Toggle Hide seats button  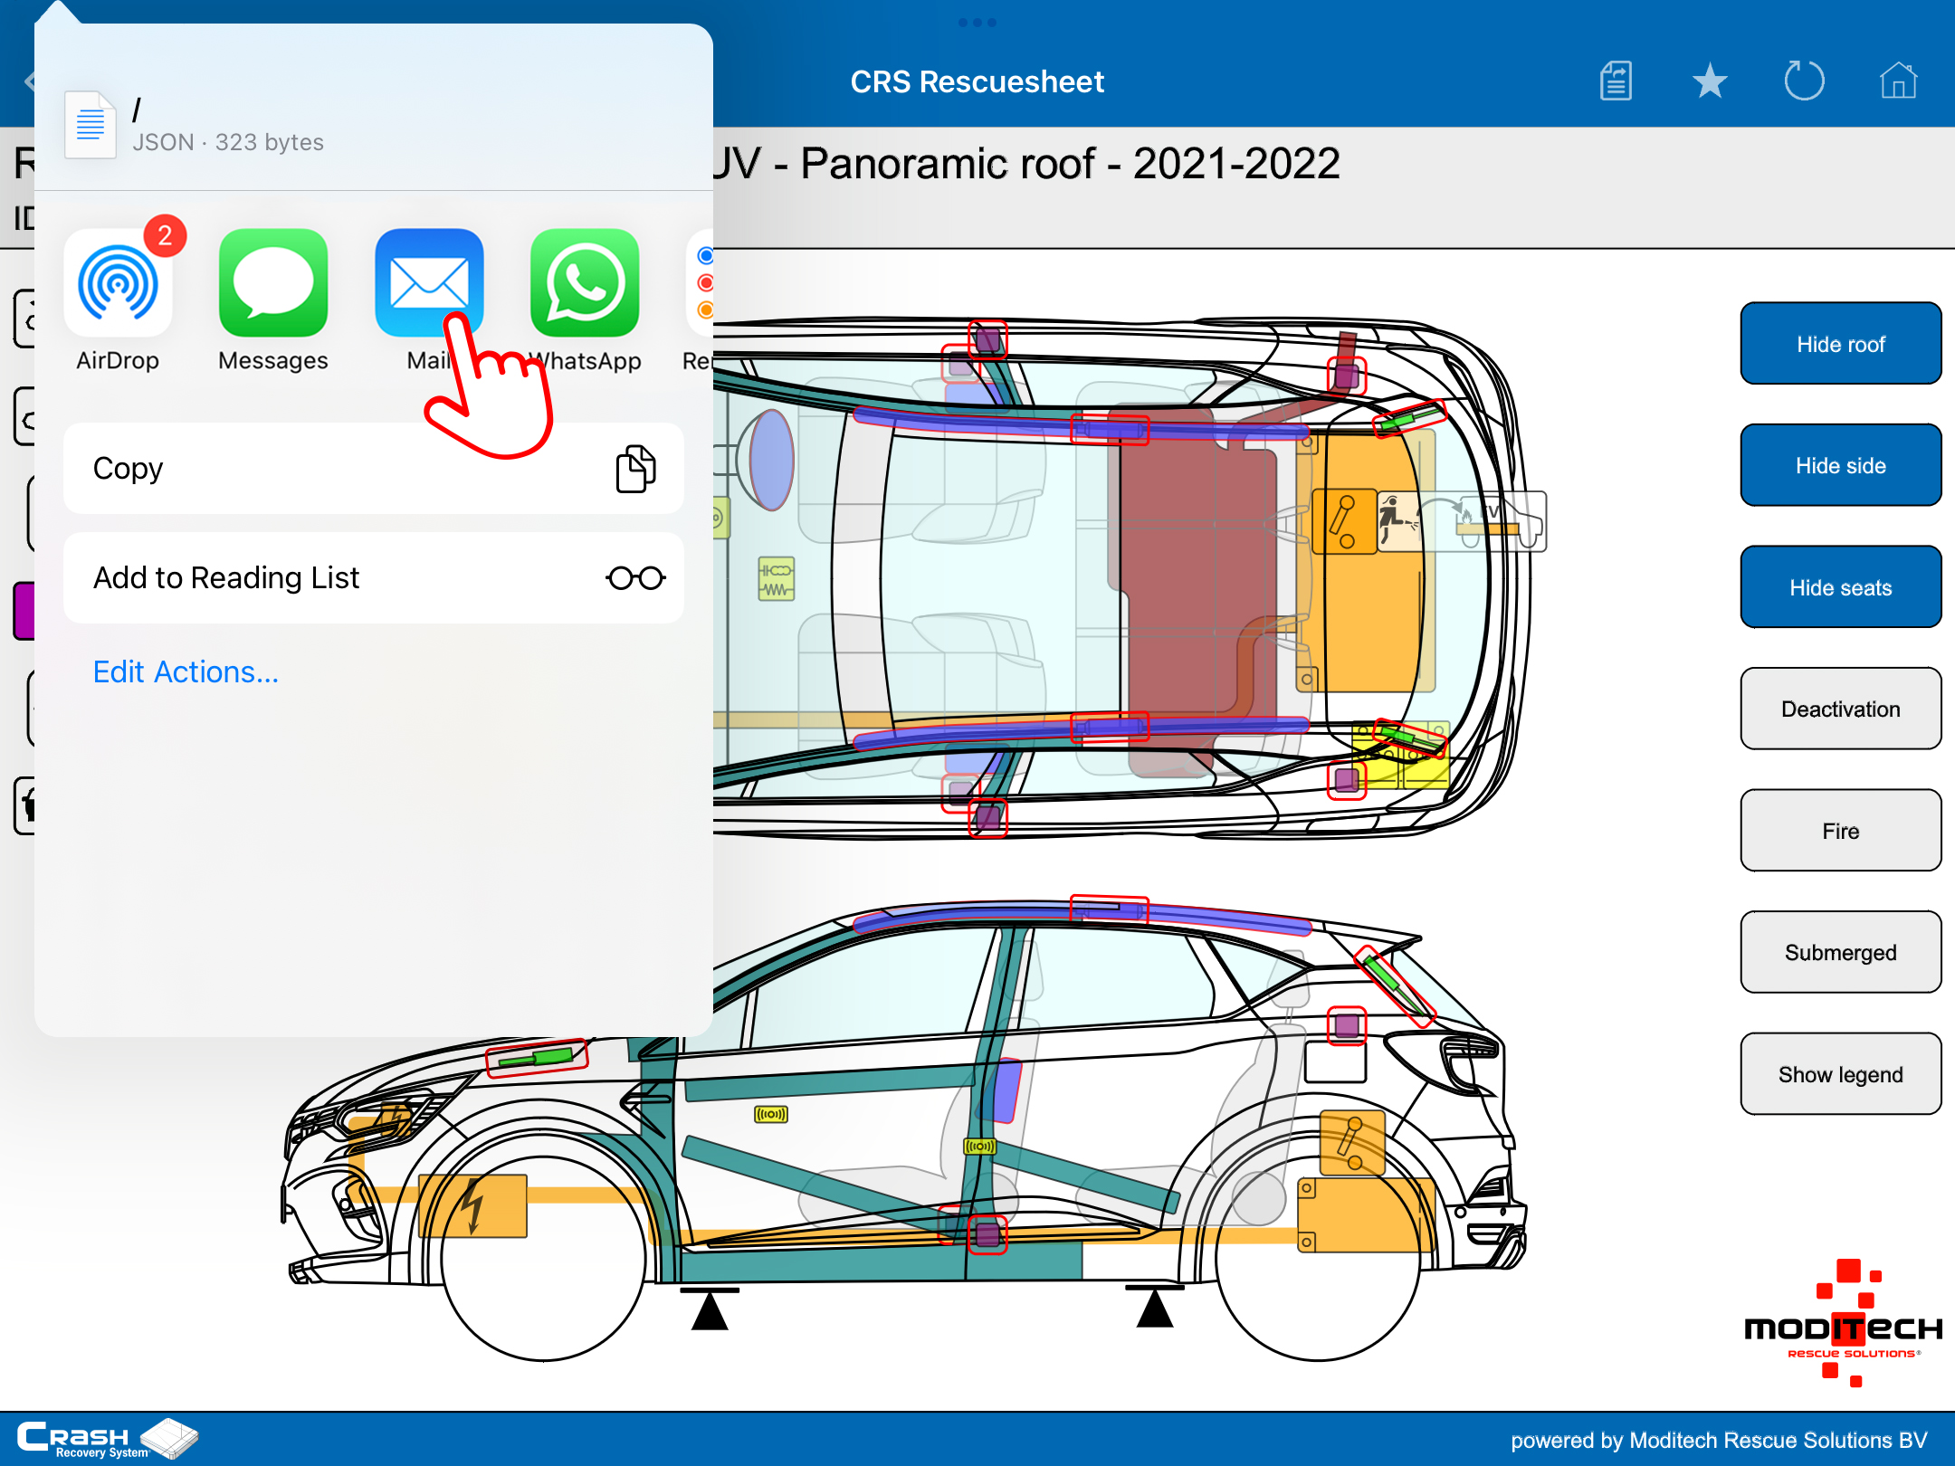point(1840,587)
